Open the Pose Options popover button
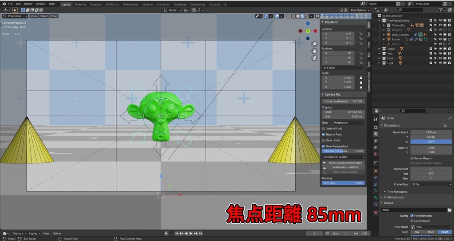 click(360, 10)
